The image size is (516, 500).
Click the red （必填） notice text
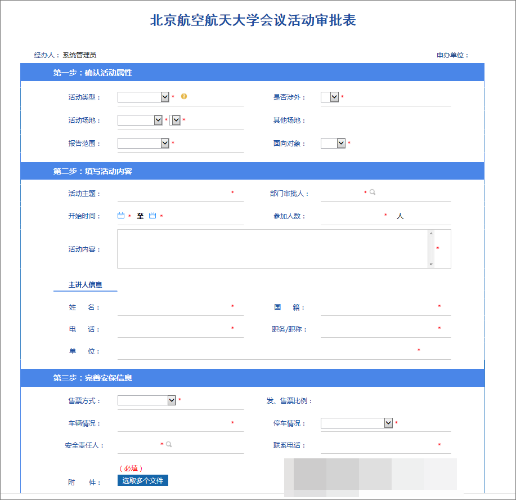click(131, 468)
